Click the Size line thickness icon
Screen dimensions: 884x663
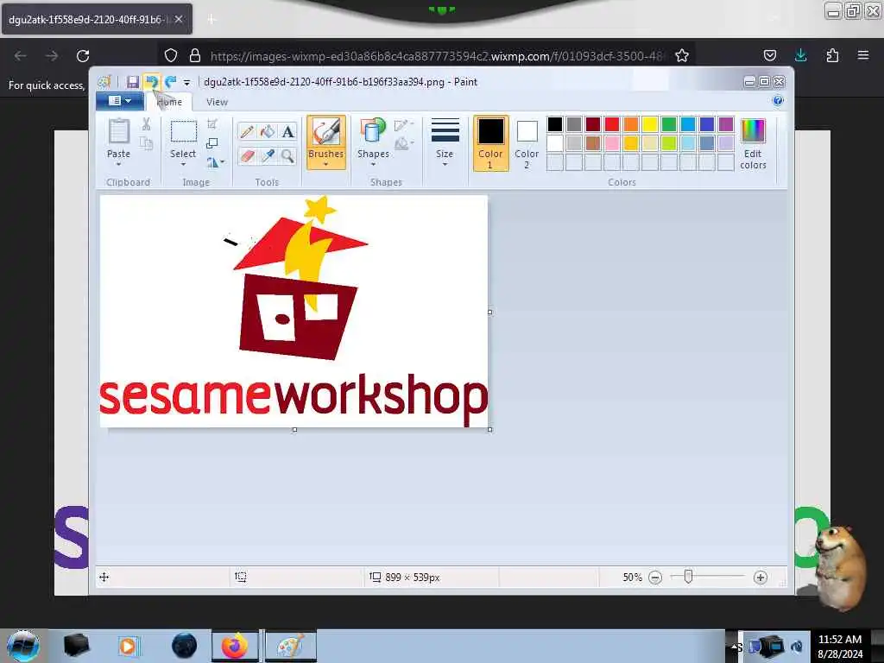point(445,131)
